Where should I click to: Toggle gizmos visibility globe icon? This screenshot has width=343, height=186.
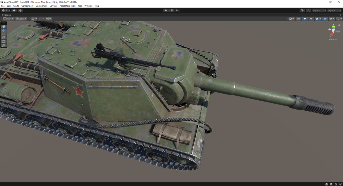pyautogui.click(x=338, y=19)
